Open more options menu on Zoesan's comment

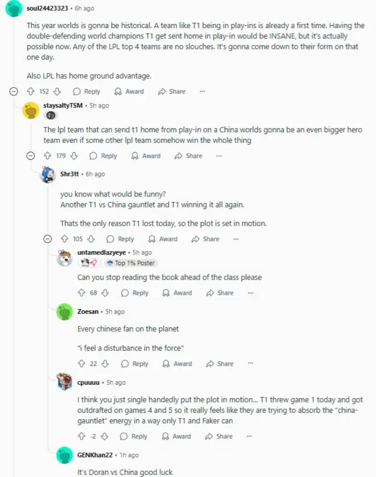click(x=250, y=364)
